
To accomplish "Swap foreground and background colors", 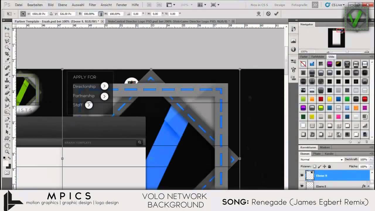I will 9,158.
